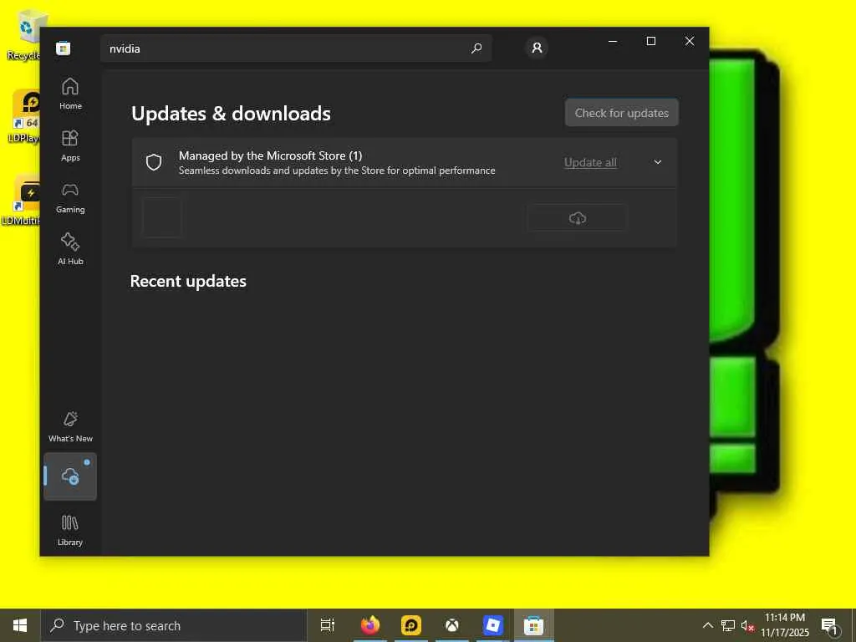Click the Check for updates button
Viewport: 856px width, 642px height.
(622, 113)
